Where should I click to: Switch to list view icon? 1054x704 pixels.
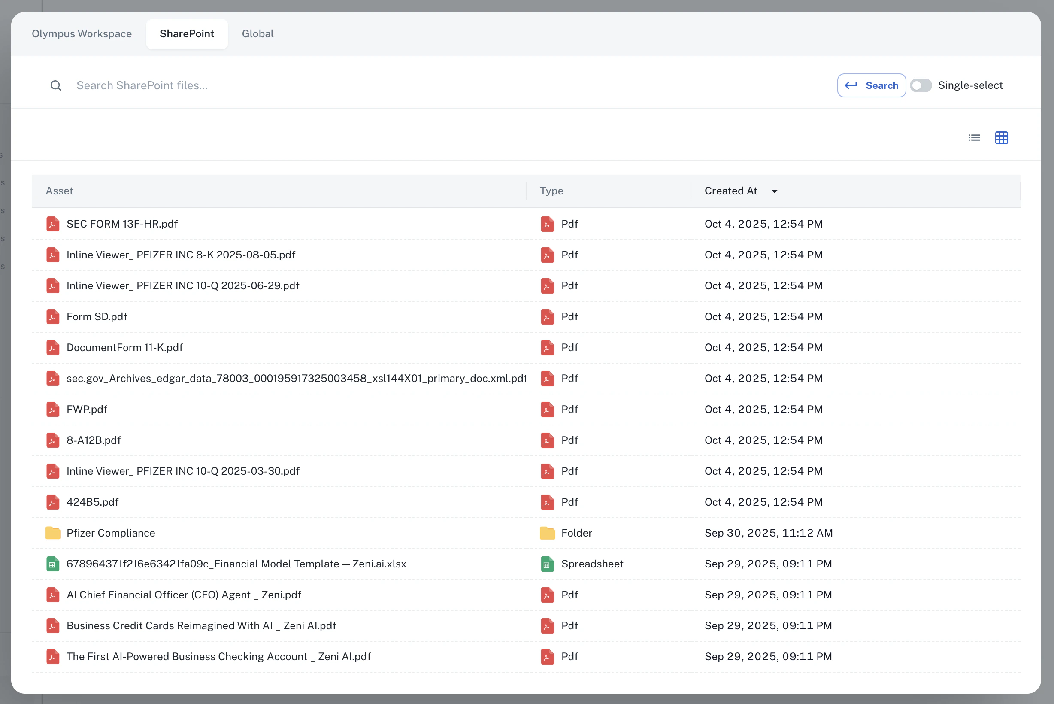point(974,138)
